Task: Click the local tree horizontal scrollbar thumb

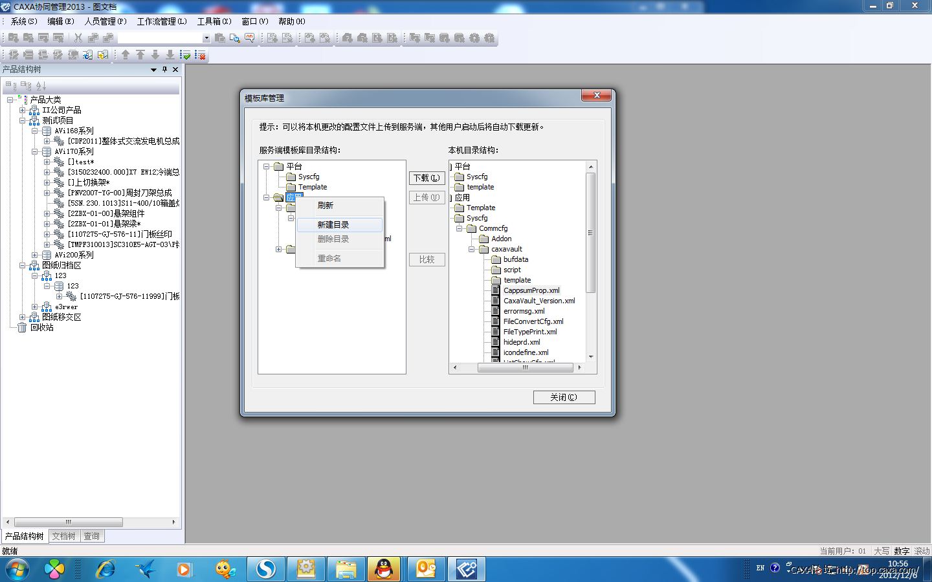Action: 525,367
